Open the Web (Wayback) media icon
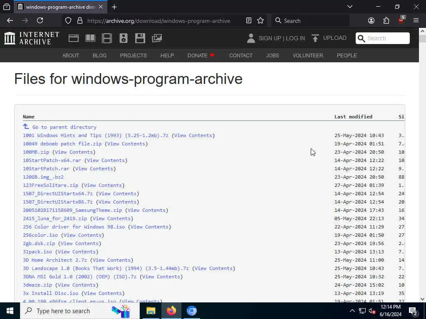 coord(73,38)
